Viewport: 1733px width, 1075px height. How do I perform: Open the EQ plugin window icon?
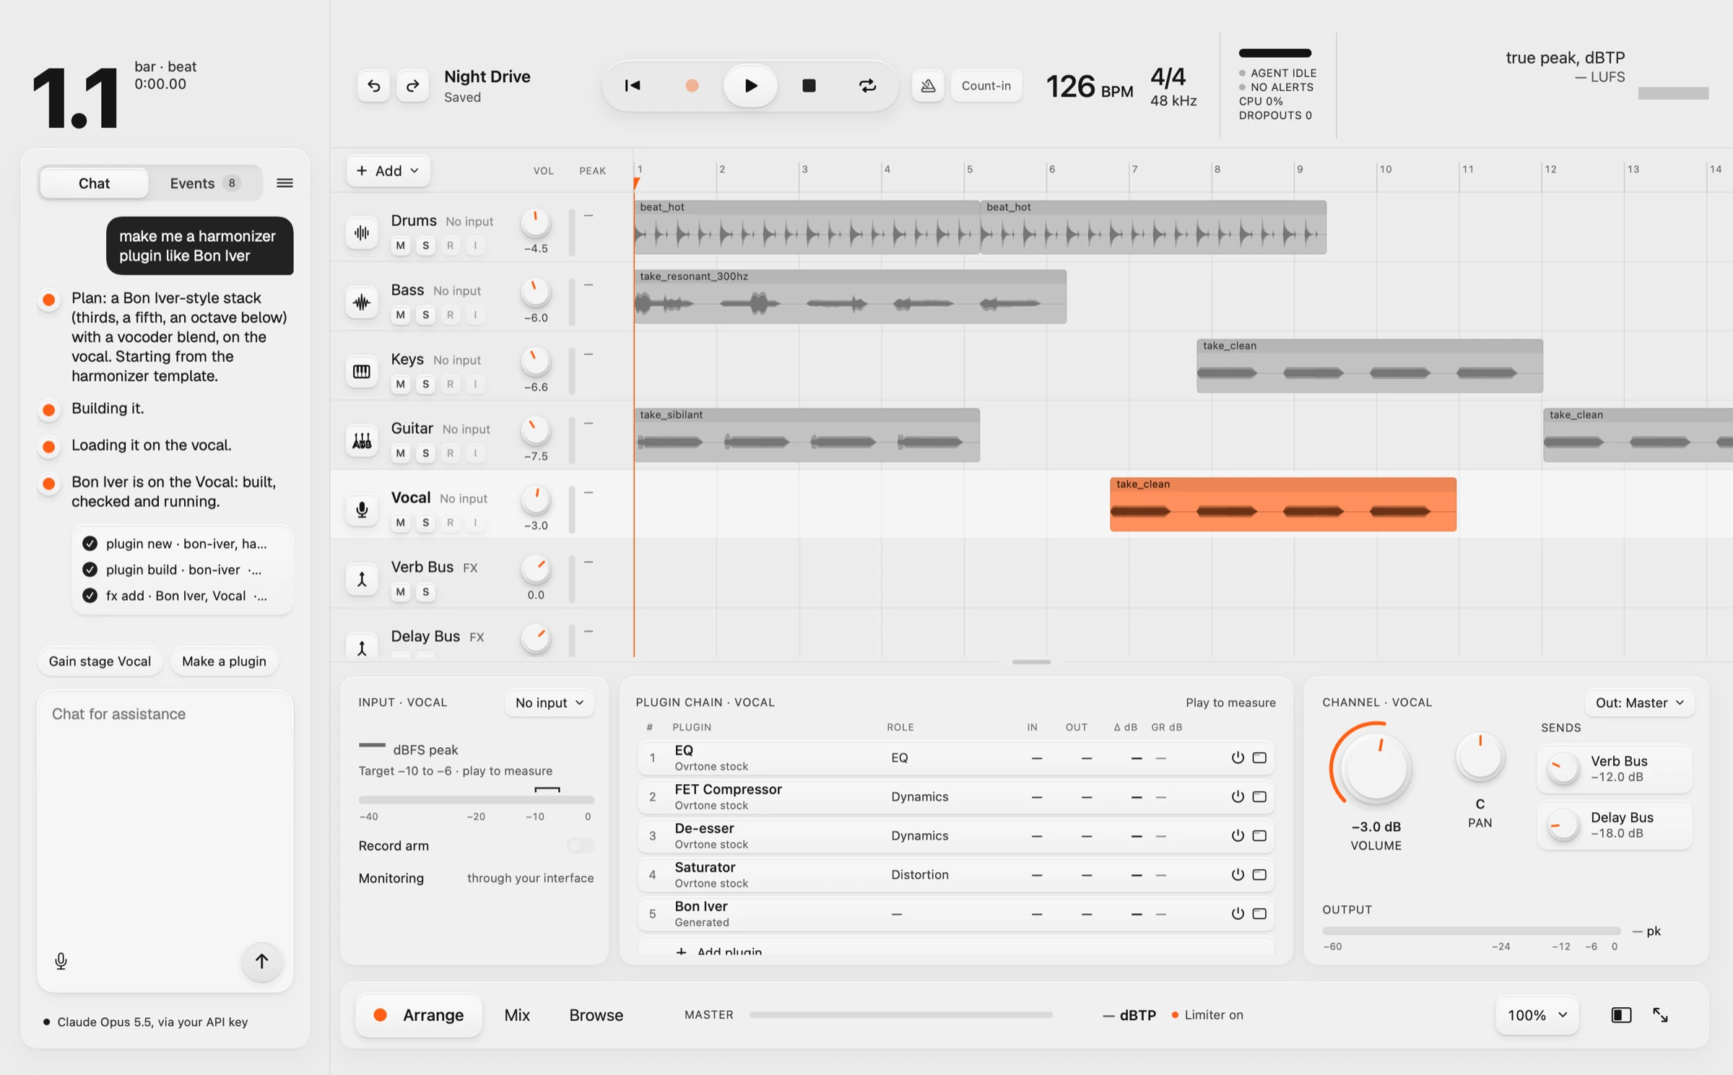pos(1259,758)
